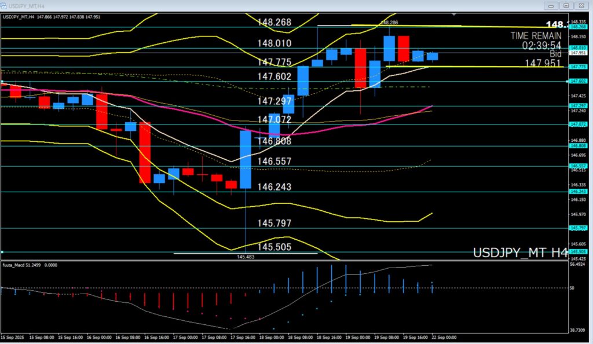Select the 146.243 level text label

tap(274, 187)
